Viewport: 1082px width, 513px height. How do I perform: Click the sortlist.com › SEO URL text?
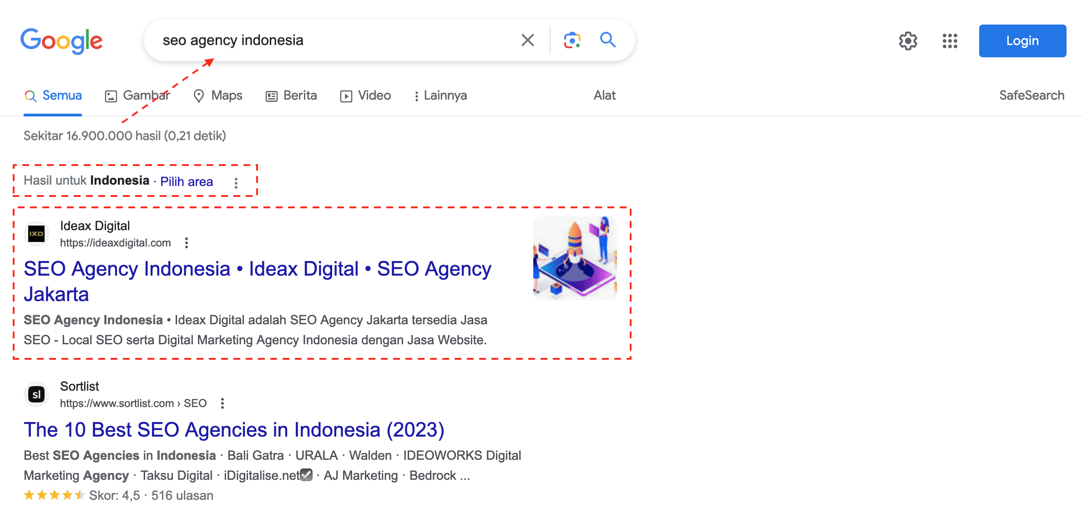click(133, 403)
